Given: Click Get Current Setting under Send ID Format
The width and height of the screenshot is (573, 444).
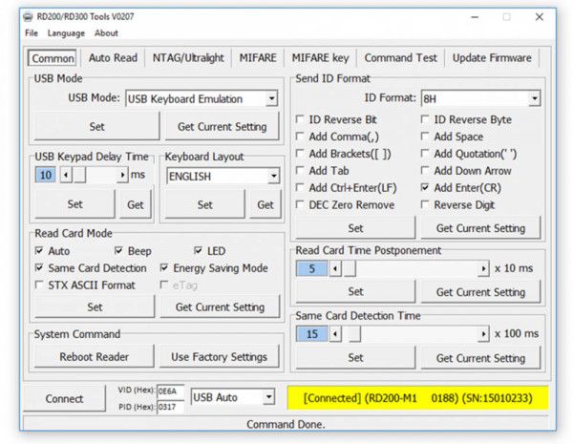Looking at the screenshot, I should pyautogui.click(x=480, y=228).
